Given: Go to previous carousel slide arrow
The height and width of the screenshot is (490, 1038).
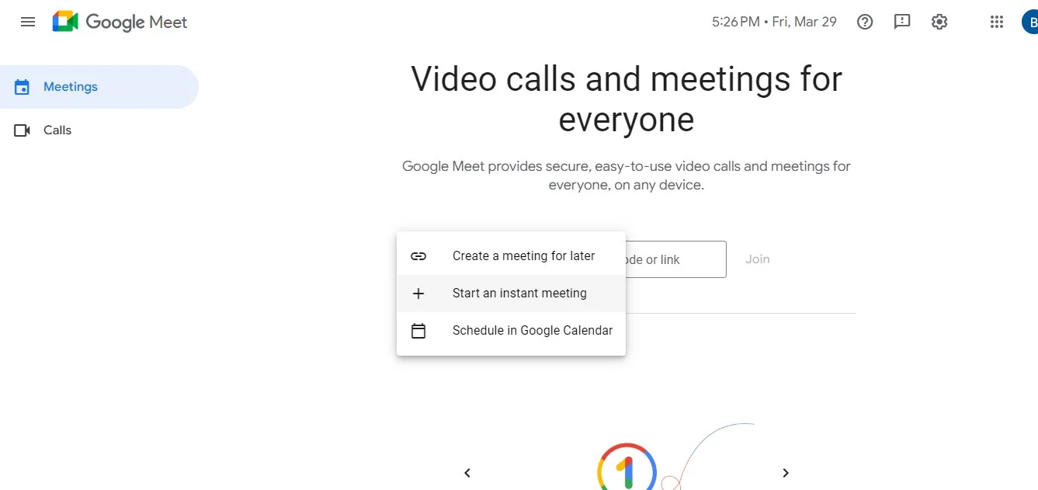Looking at the screenshot, I should click(x=467, y=473).
